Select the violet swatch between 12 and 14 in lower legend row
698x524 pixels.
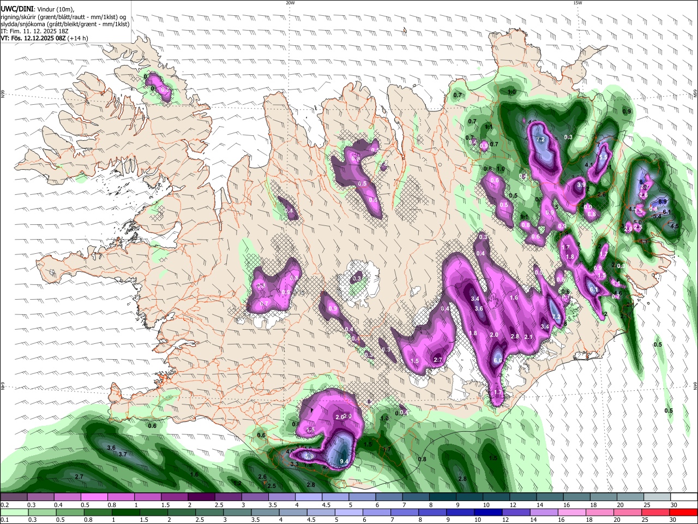pos(516,513)
